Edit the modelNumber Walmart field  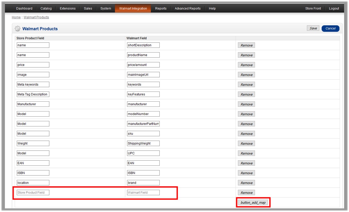pos(143,114)
